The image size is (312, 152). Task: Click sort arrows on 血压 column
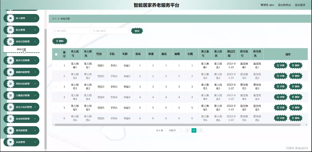[x=169, y=54]
